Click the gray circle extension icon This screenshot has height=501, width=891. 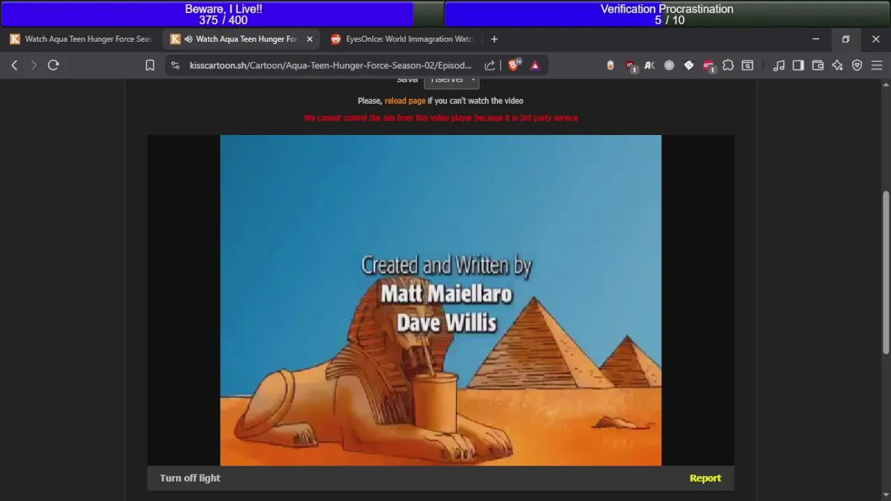pos(669,65)
